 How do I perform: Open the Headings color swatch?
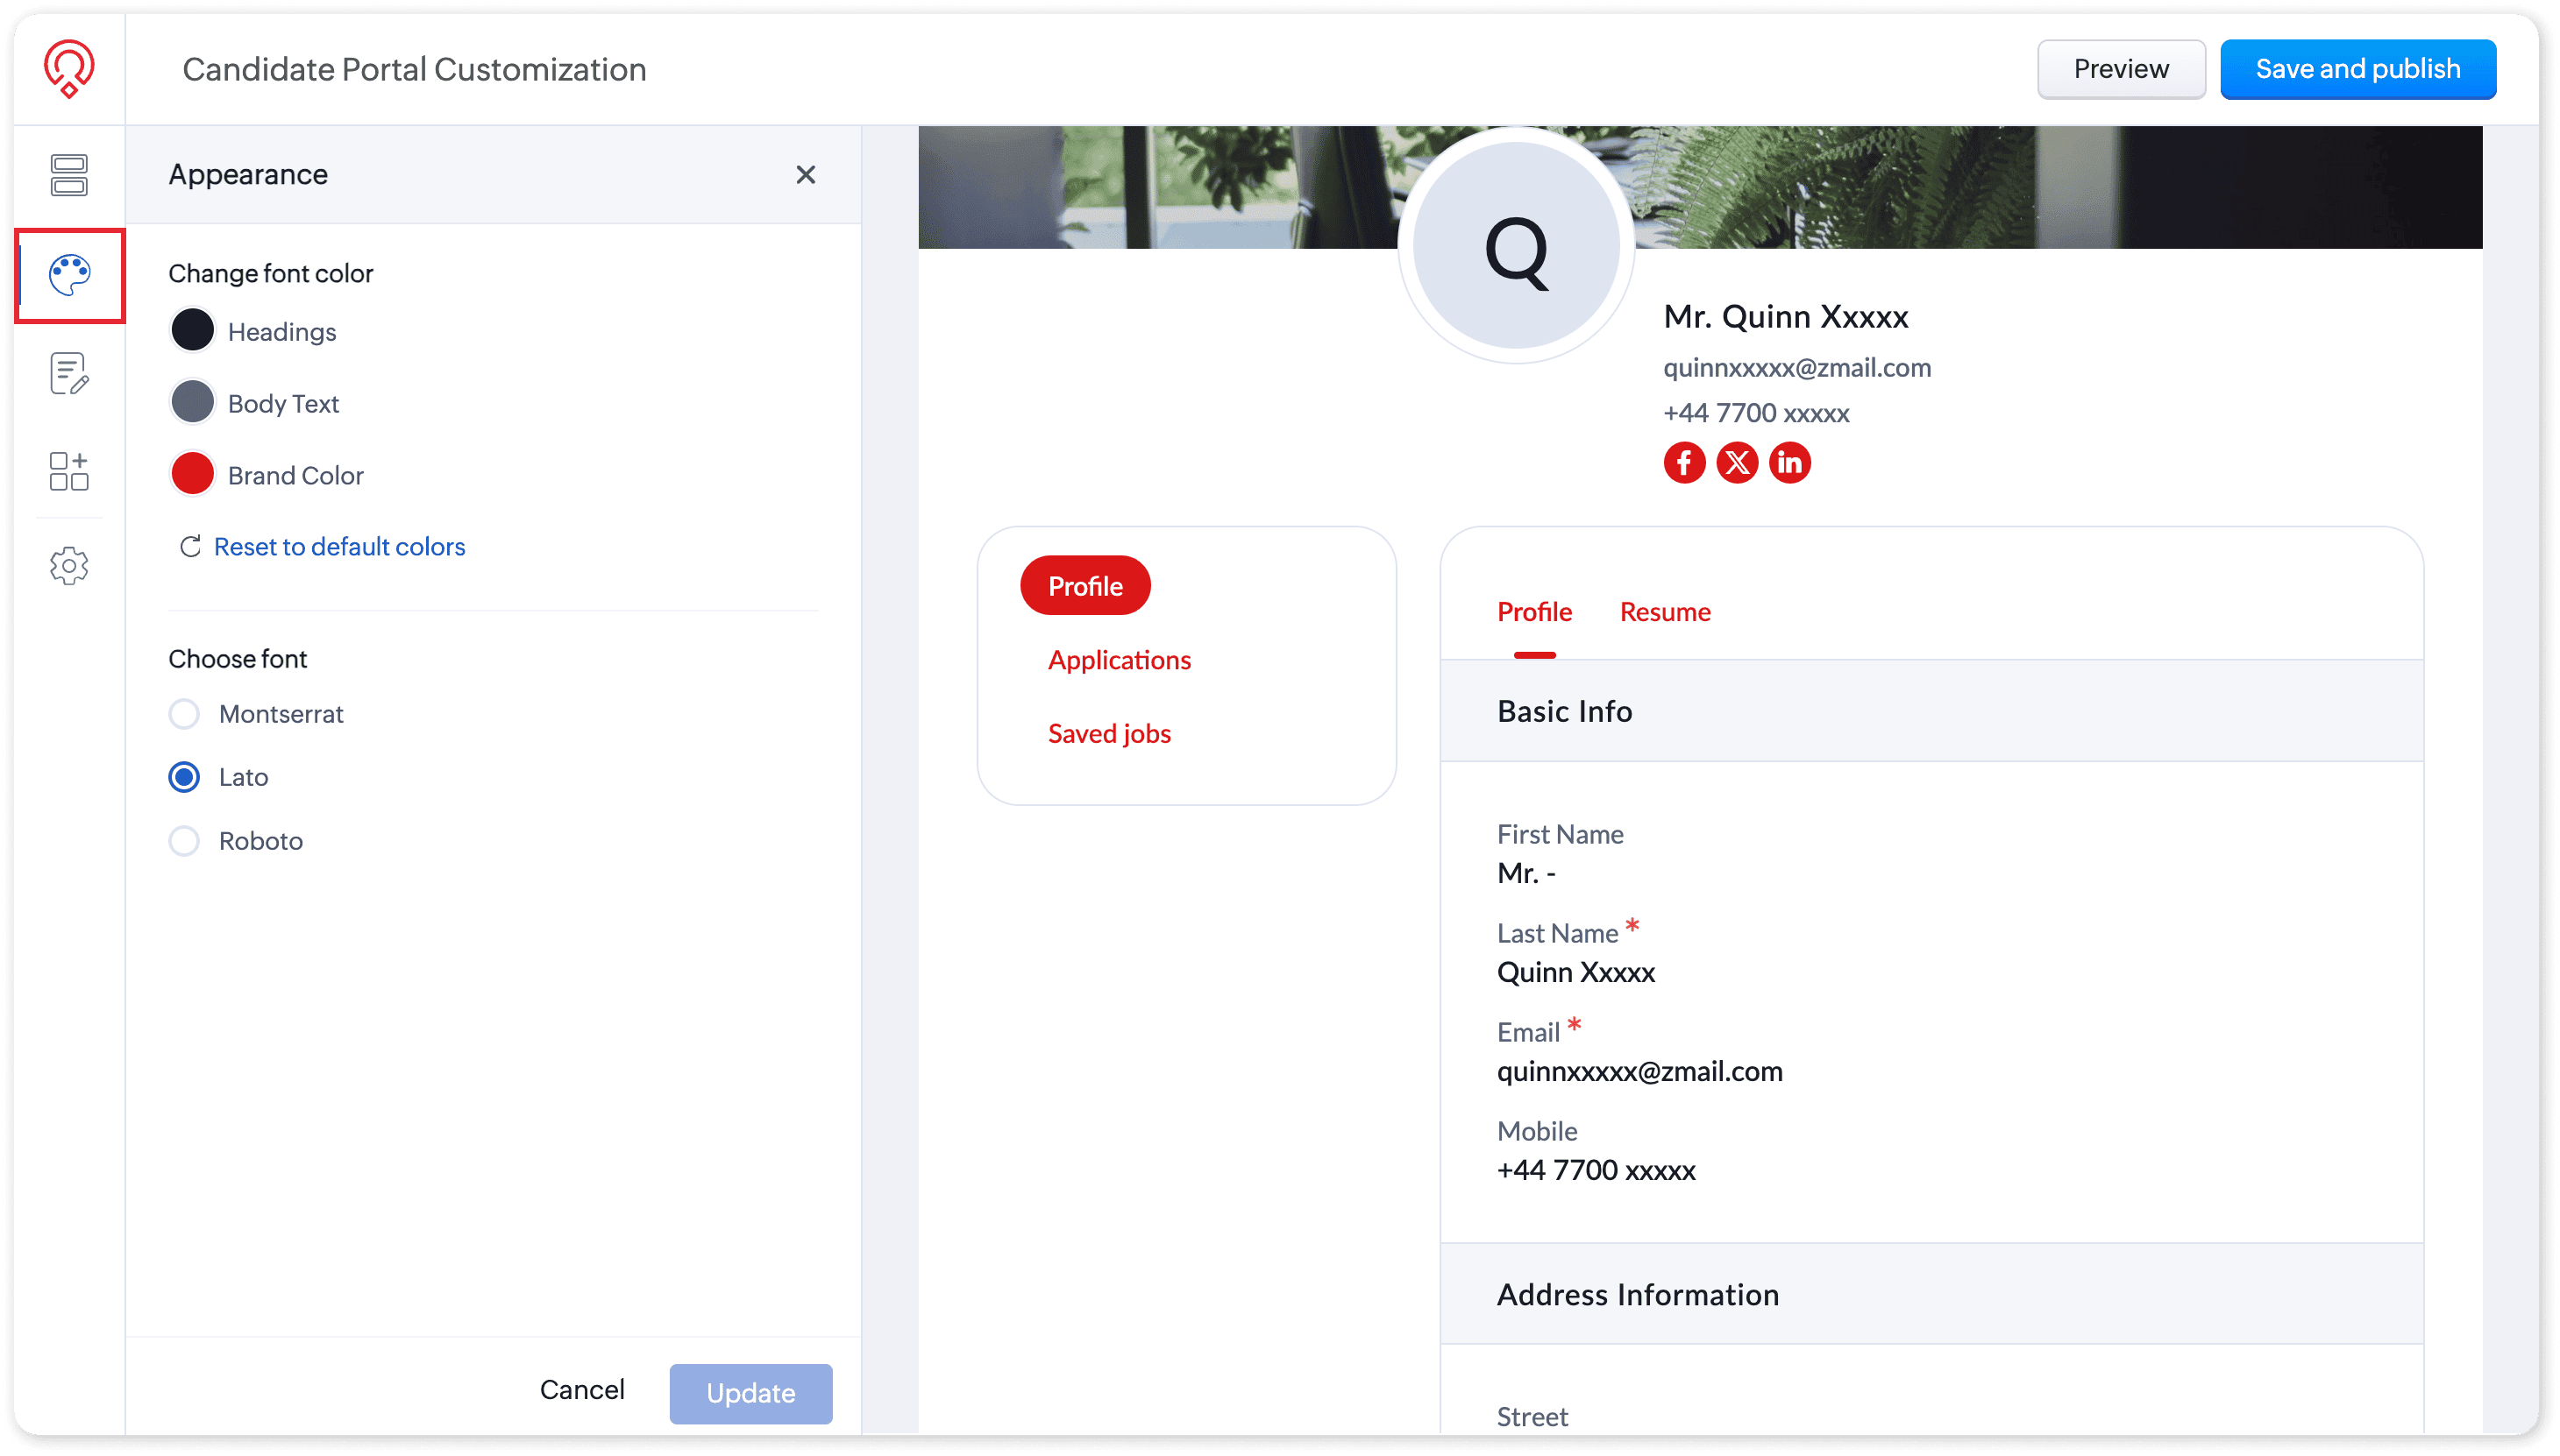(x=192, y=331)
